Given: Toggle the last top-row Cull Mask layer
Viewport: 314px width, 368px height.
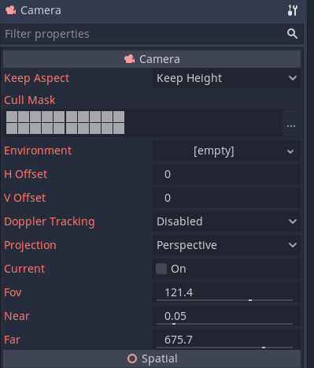Looking at the screenshot, I should (x=119, y=117).
